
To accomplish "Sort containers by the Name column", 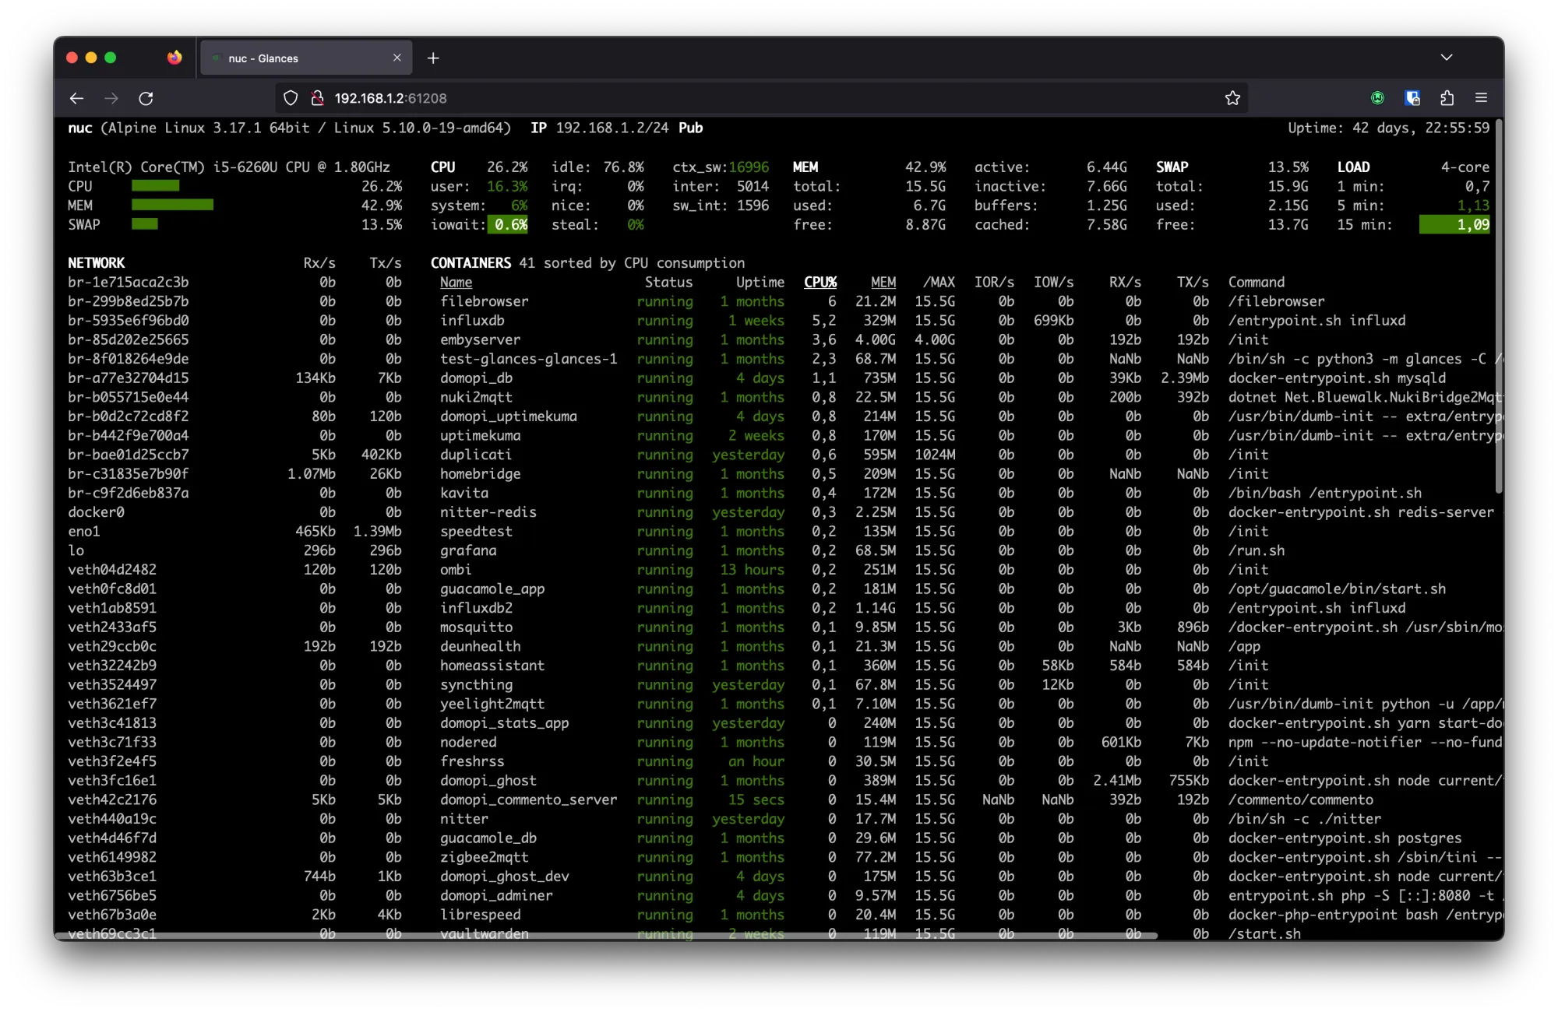I will (x=456, y=283).
